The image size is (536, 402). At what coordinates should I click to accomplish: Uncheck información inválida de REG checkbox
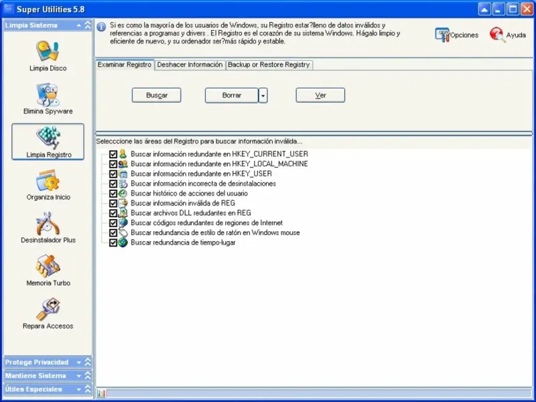[x=113, y=204]
